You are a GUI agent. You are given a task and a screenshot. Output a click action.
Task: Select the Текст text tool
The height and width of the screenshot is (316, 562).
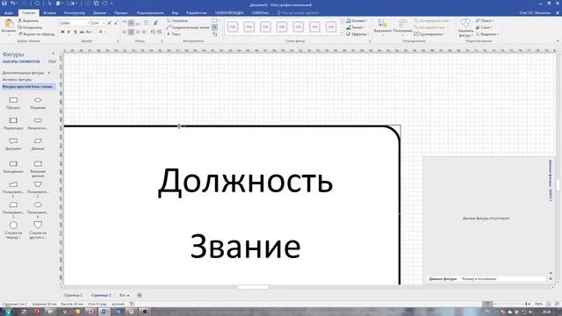pos(174,34)
